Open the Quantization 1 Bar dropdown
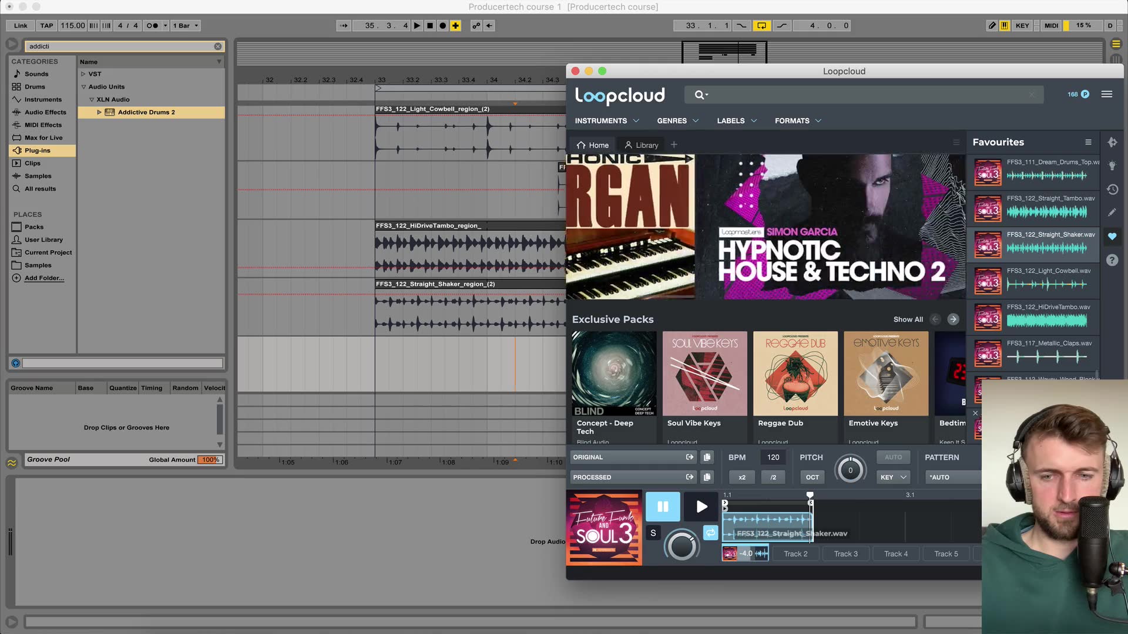This screenshot has width=1128, height=634. coord(185,26)
